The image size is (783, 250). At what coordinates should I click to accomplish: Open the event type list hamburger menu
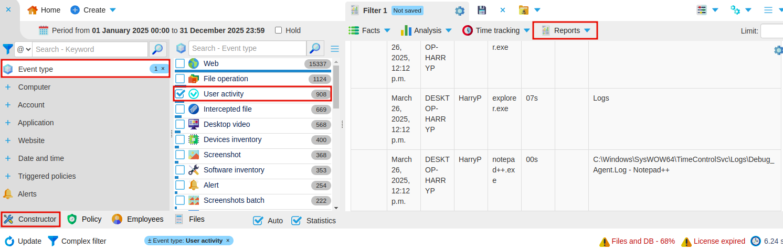334,49
